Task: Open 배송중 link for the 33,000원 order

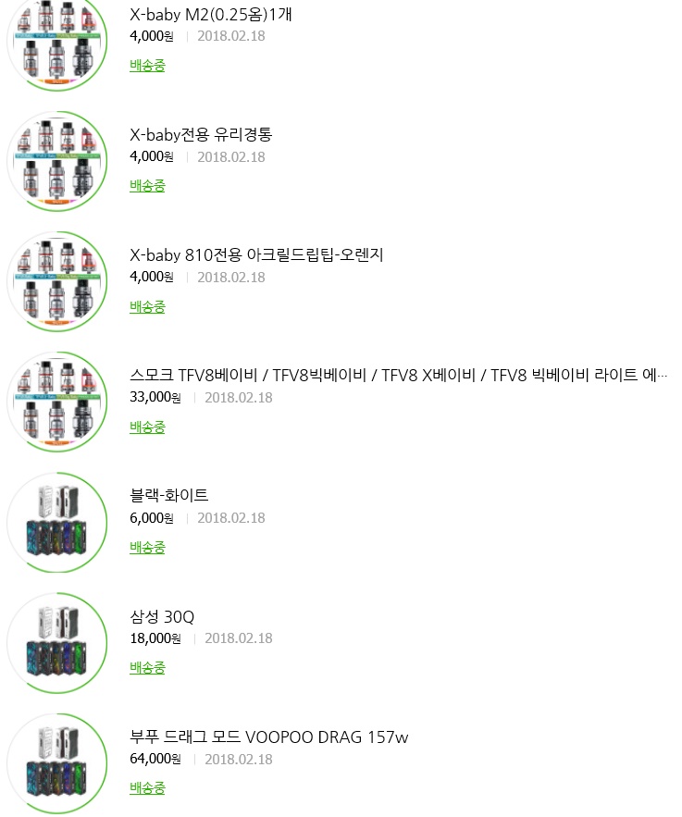Action: pyautogui.click(x=147, y=427)
